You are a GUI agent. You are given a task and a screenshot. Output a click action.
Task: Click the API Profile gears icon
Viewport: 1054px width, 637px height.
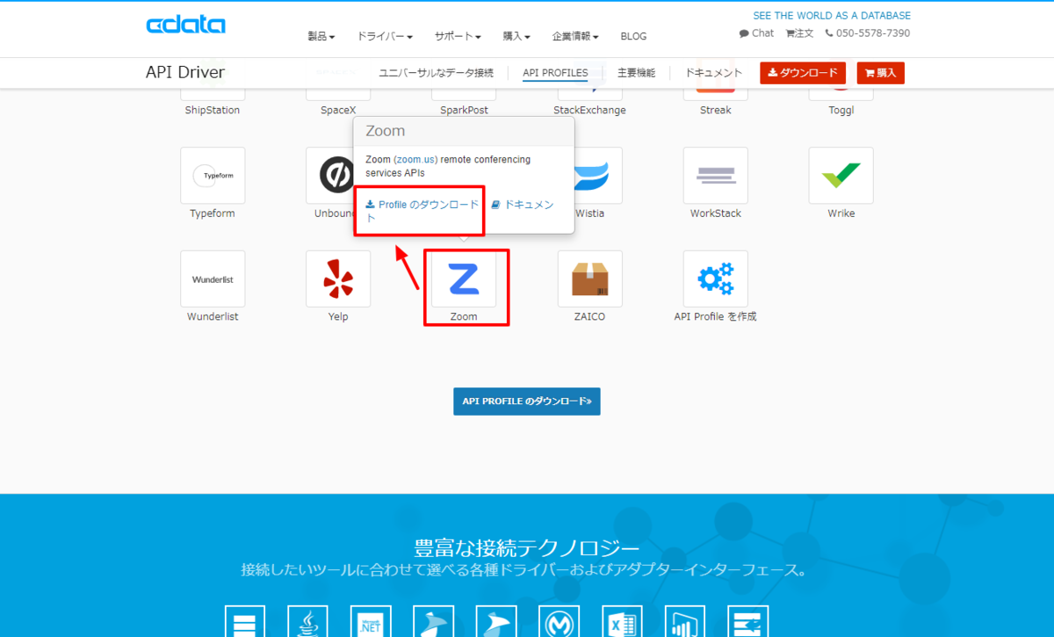pyautogui.click(x=716, y=279)
